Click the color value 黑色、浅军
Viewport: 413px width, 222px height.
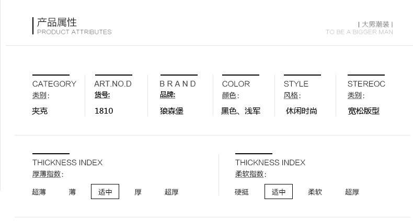[x=240, y=111]
